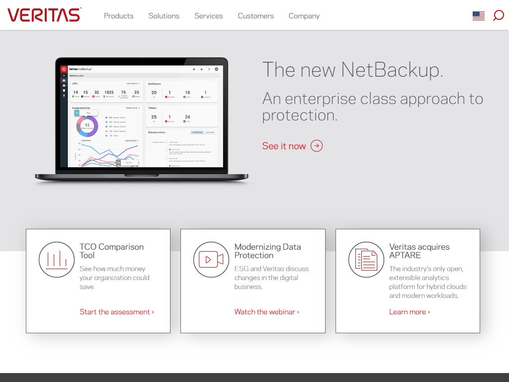Click the documents icon for Veritas acquires APTARE
Image resolution: width=509 pixels, height=382 pixels.
click(x=366, y=260)
